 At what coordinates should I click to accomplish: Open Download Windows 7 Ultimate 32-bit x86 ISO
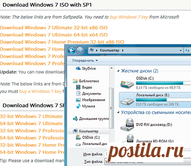click(x=54, y=27)
